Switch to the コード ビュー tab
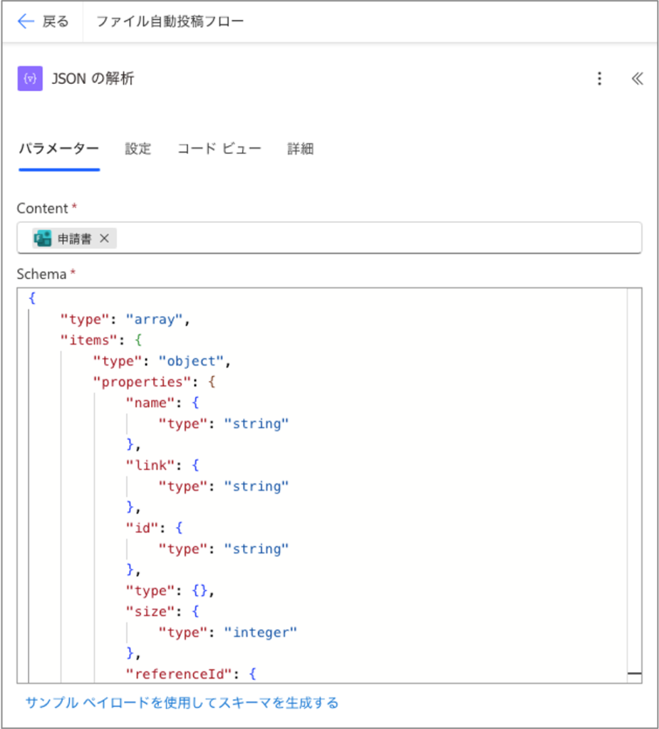Viewport: 659px width, 729px height. point(219,149)
